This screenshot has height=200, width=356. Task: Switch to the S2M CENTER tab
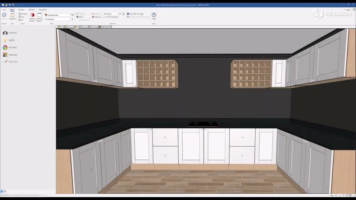pyautogui.click(x=105, y=27)
